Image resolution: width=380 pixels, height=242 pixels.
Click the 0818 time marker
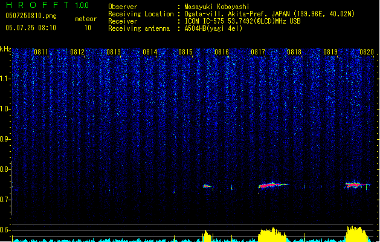(x=294, y=52)
